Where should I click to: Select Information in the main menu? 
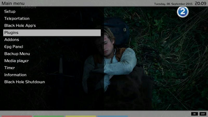click(x=52, y=75)
